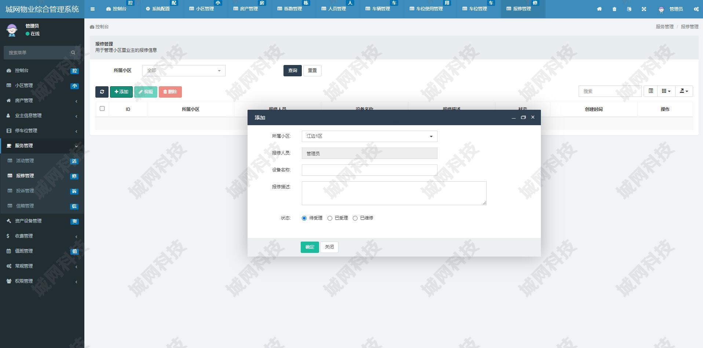Focus the 报修描述 text area
This screenshot has height=348, width=703.
pyautogui.click(x=394, y=193)
